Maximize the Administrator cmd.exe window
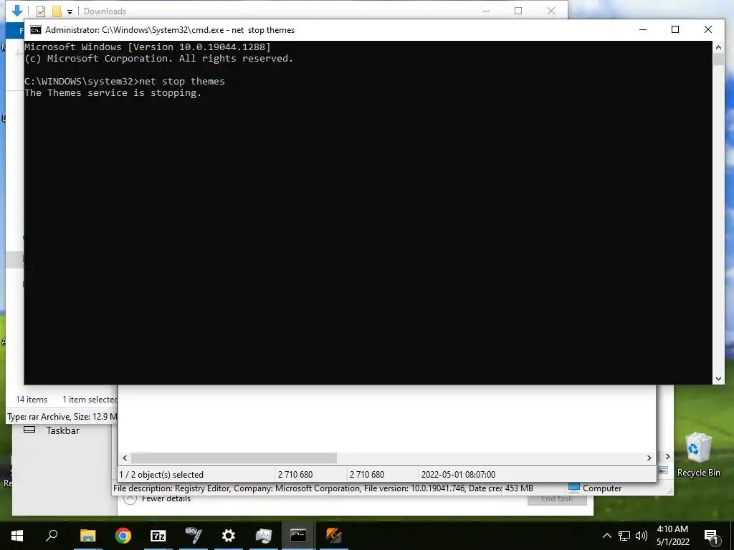The width and height of the screenshot is (734, 550). pos(675,29)
